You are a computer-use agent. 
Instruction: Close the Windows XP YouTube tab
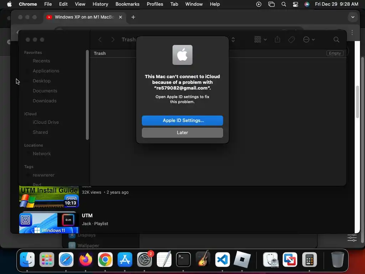(x=120, y=17)
